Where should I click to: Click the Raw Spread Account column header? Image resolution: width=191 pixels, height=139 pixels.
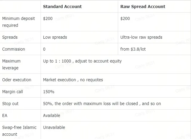click(x=143, y=7)
